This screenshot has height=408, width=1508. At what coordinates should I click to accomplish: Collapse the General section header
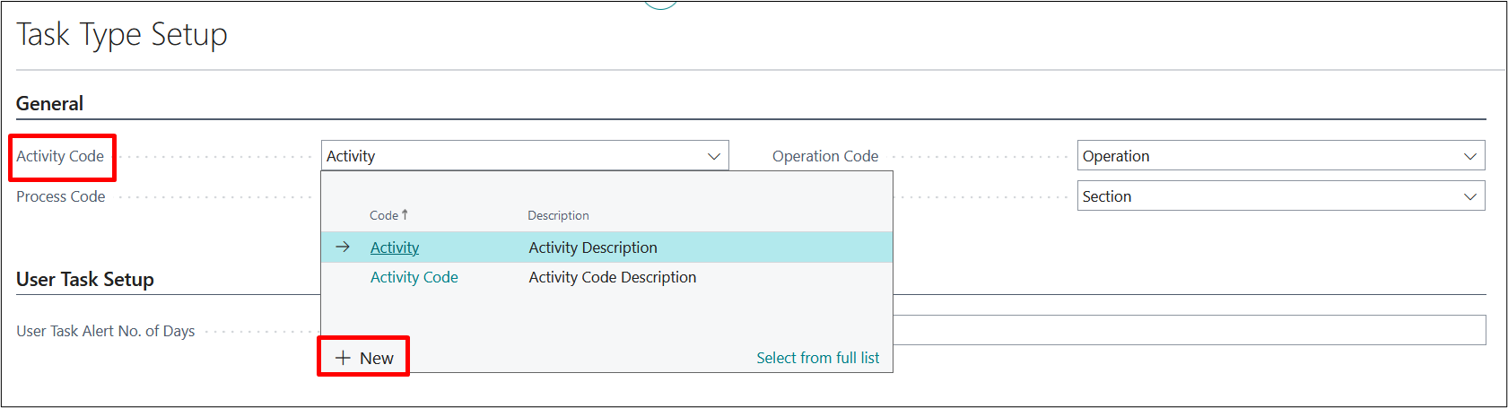50,103
